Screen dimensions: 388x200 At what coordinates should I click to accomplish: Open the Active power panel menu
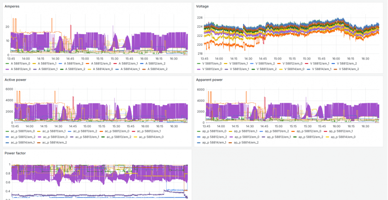(x=16, y=80)
